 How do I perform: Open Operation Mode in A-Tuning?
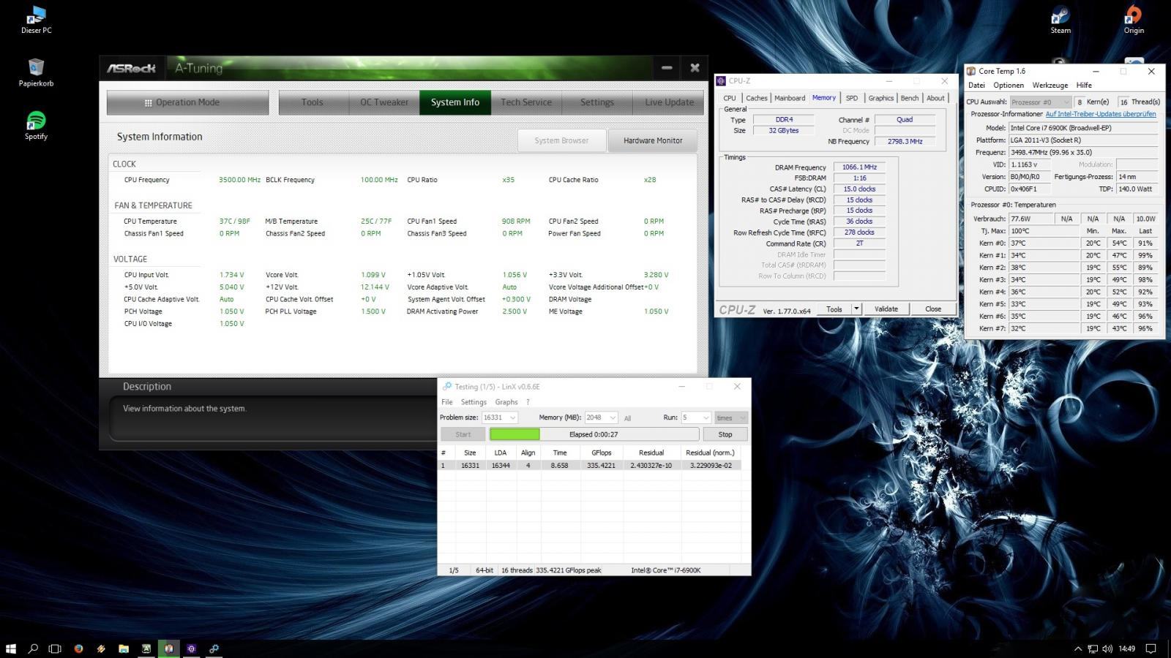point(187,102)
